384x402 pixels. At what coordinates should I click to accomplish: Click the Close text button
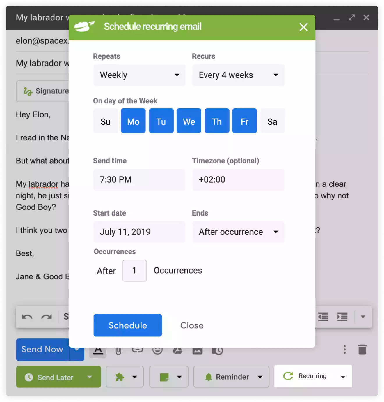click(x=192, y=325)
